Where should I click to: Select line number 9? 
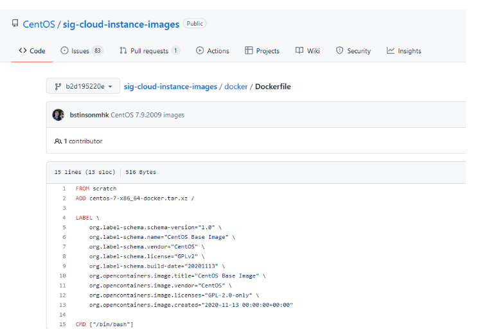64,266
